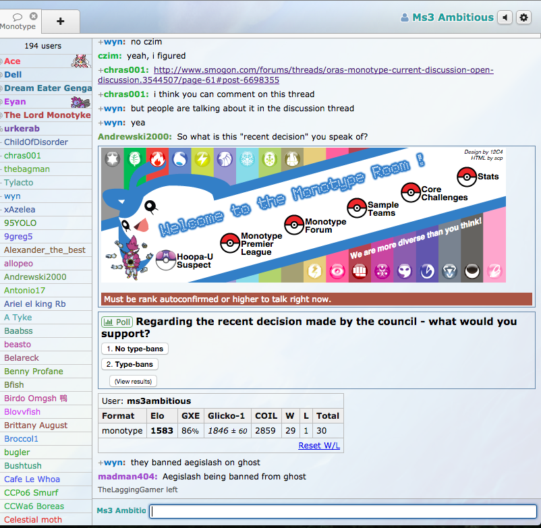Click madman404 name in chat

coord(127,476)
